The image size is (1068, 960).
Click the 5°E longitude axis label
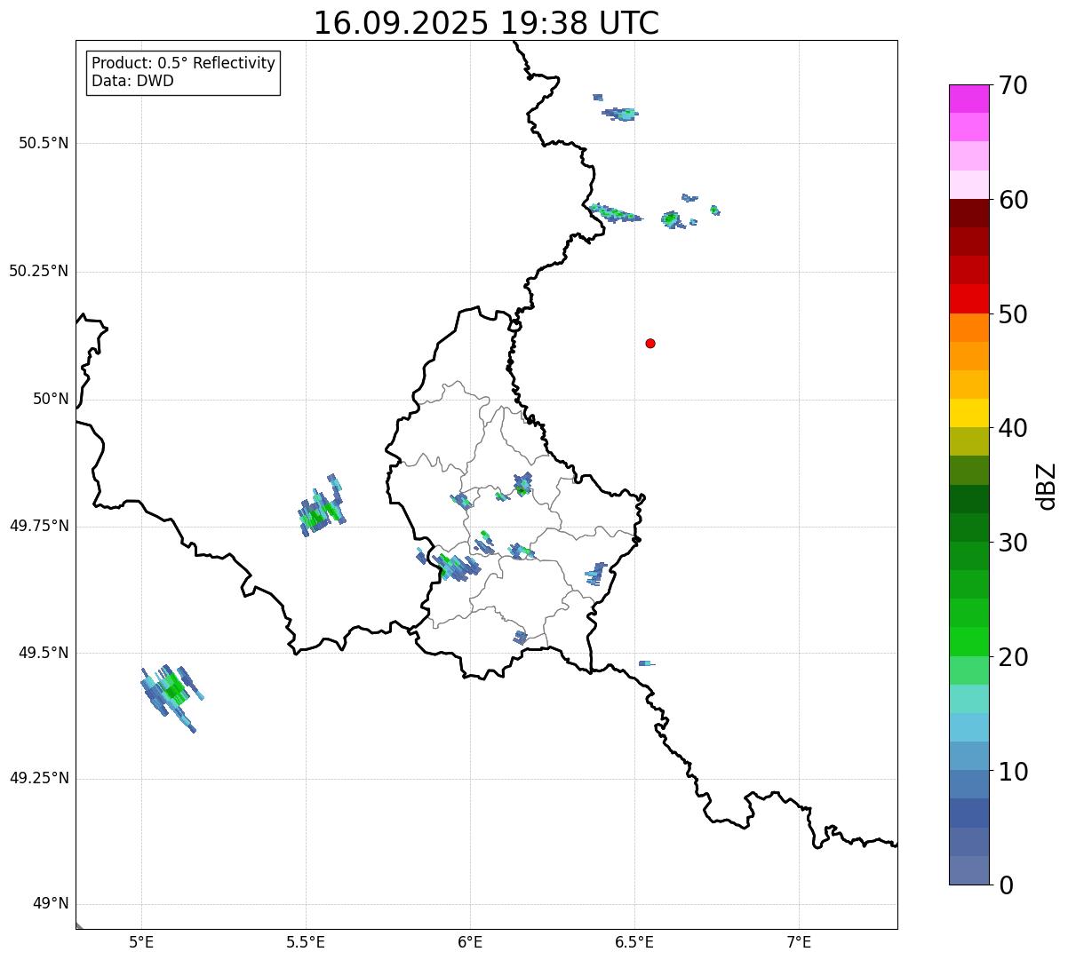(141, 941)
